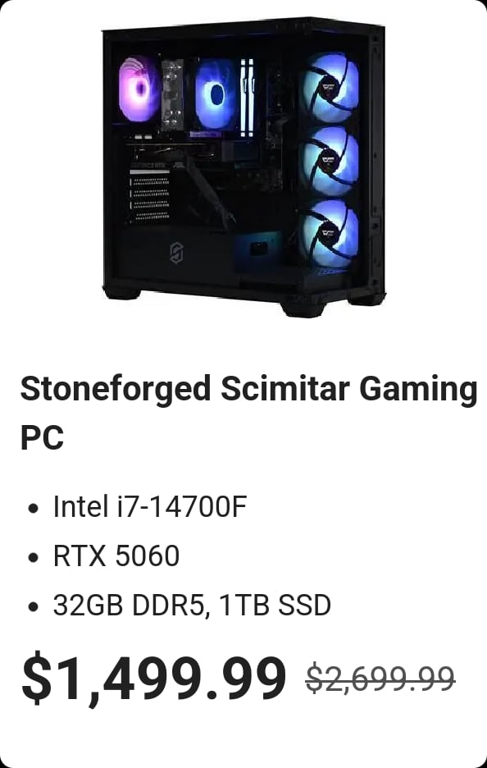Viewport: 487px width, 768px height.
Task: Select the 32GB DDR5, 1TB SSD spec
Action: point(192,606)
